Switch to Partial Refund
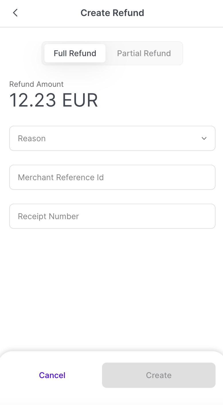223x405 pixels. 144,53
